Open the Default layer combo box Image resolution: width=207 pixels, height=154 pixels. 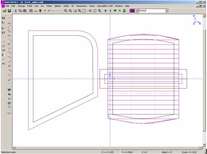coord(153,11)
